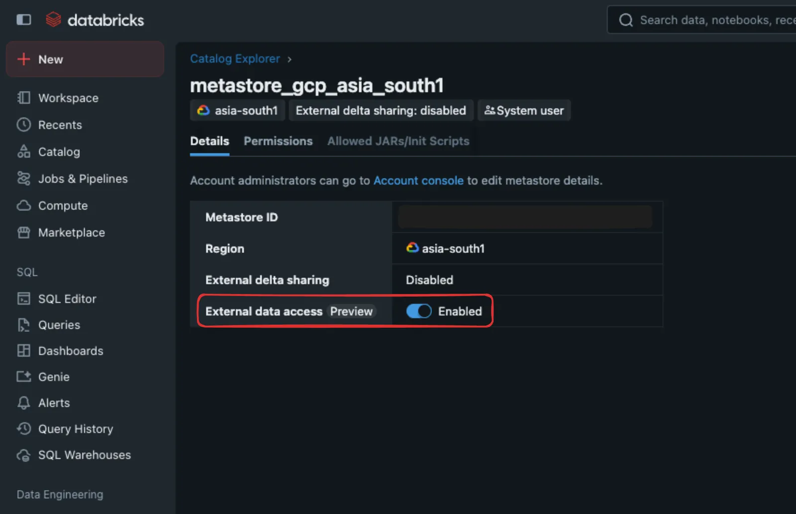Click the Databricks logo icon
The height and width of the screenshot is (514, 796).
pyautogui.click(x=53, y=20)
